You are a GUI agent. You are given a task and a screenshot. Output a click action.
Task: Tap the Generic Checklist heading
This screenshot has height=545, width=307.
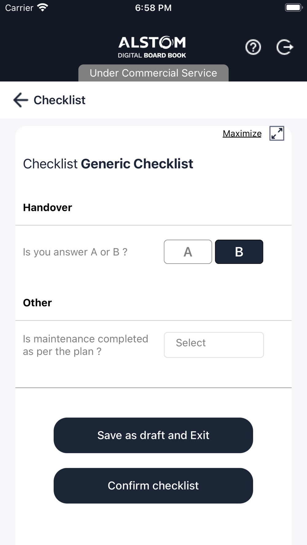pyautogui.click(x=137, y=164)
